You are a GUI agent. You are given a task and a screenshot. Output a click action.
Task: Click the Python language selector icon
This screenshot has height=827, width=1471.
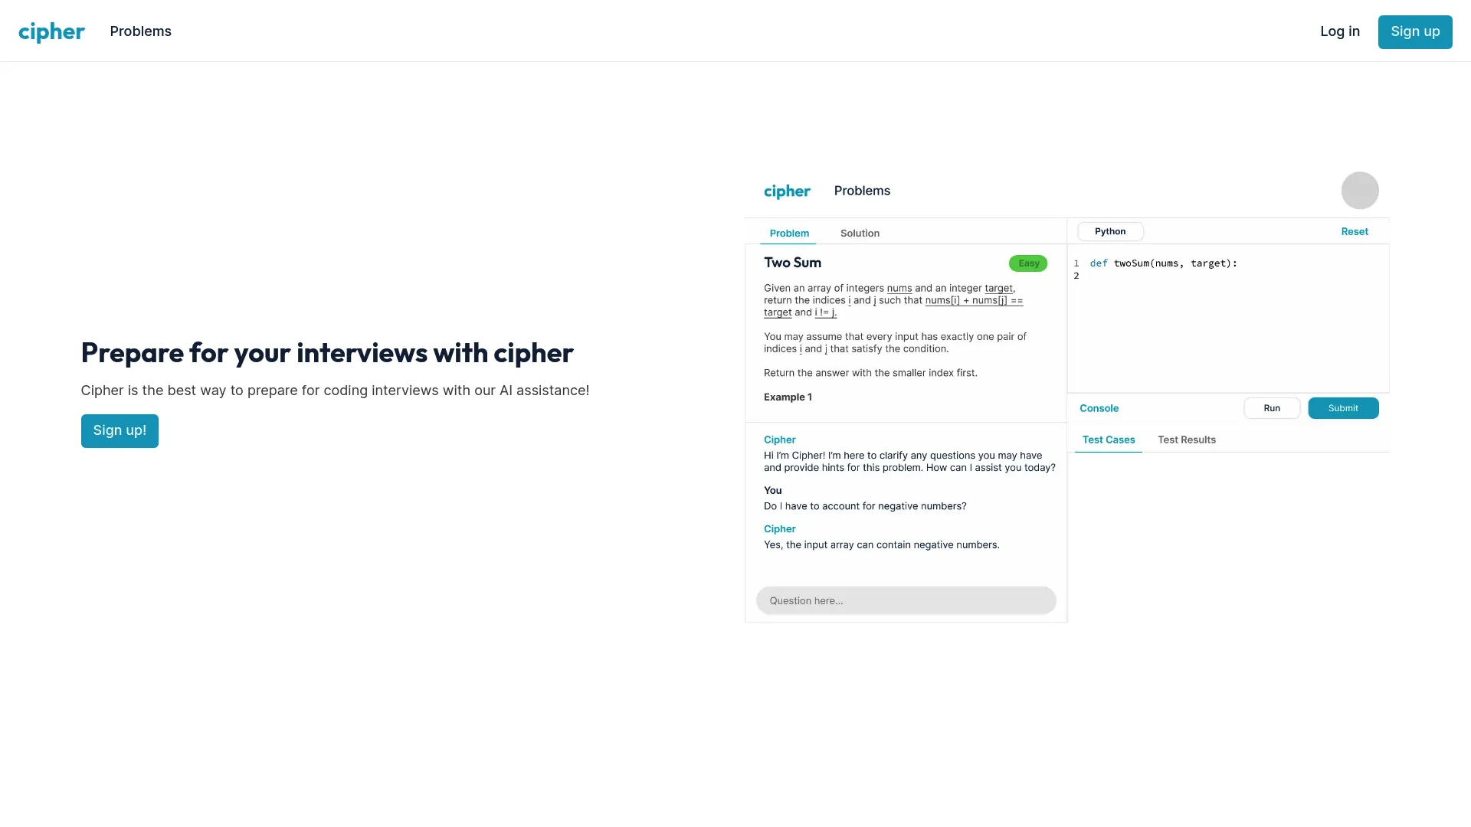pos(1110,231)
